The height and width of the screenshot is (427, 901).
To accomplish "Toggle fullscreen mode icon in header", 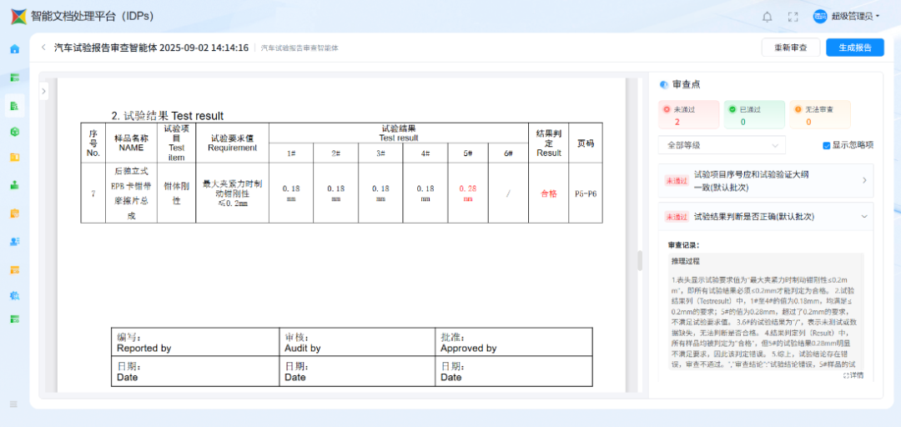I will pyautogui.click(x=793, y=17).
